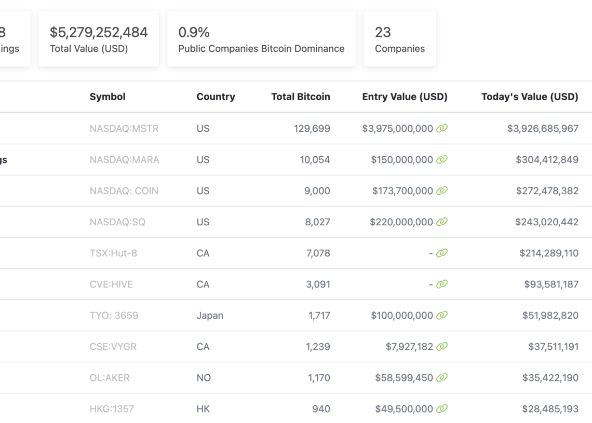Screen dimensions: 592x423
Task: Open the source link icon for NASDAQ:MSTR entry value
Action: tap(441, 128)
